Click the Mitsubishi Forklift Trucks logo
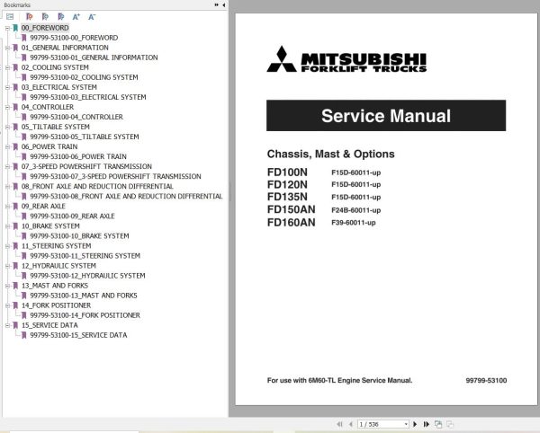 (x=346, y=59)
